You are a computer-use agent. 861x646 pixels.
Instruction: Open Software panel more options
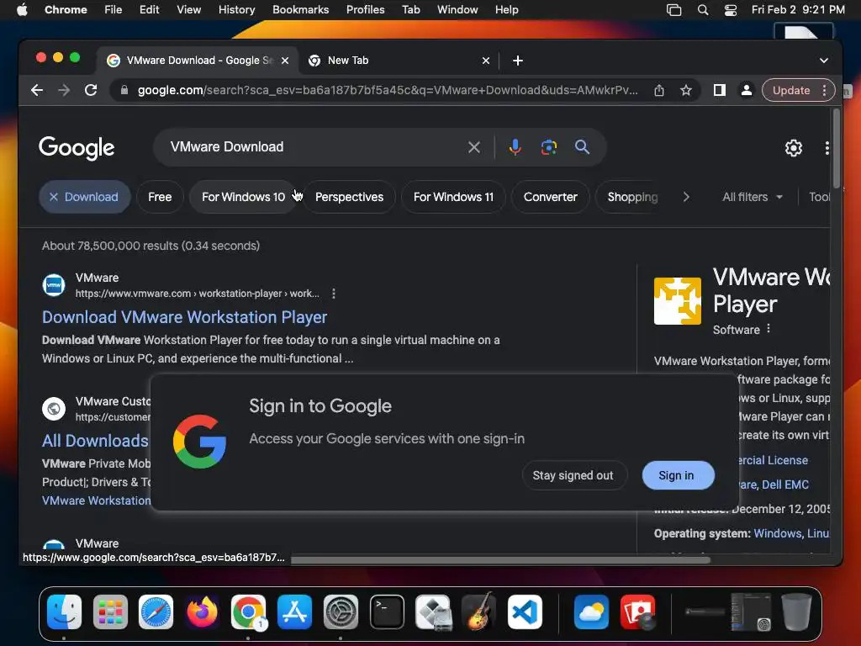[x=769, y=329]
